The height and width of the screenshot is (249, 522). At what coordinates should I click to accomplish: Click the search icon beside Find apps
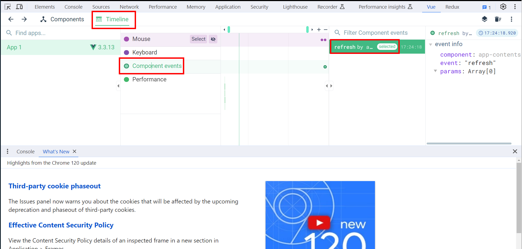(x=9, y=33)
